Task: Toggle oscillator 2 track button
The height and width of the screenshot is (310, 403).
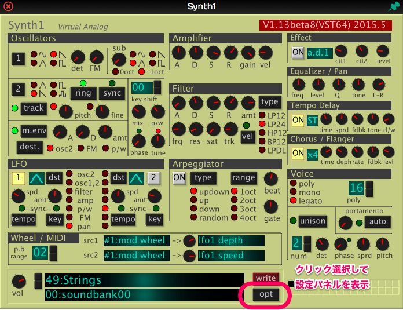Action: [34, 108]
